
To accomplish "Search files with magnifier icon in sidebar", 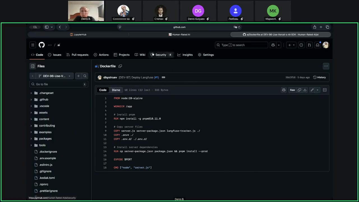I will [x=85, y=76].
